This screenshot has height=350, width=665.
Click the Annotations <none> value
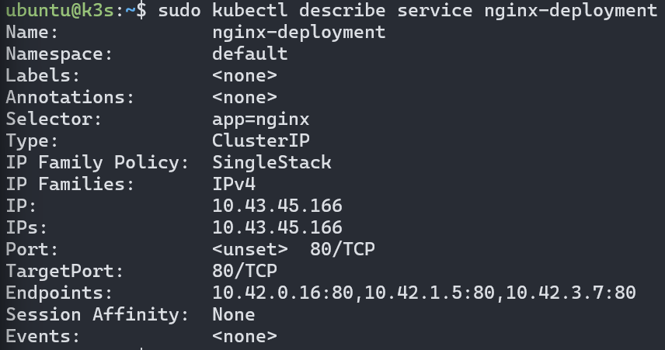244,98
